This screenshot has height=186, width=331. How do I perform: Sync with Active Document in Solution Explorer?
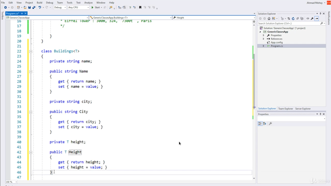click(x=289, y=19)
